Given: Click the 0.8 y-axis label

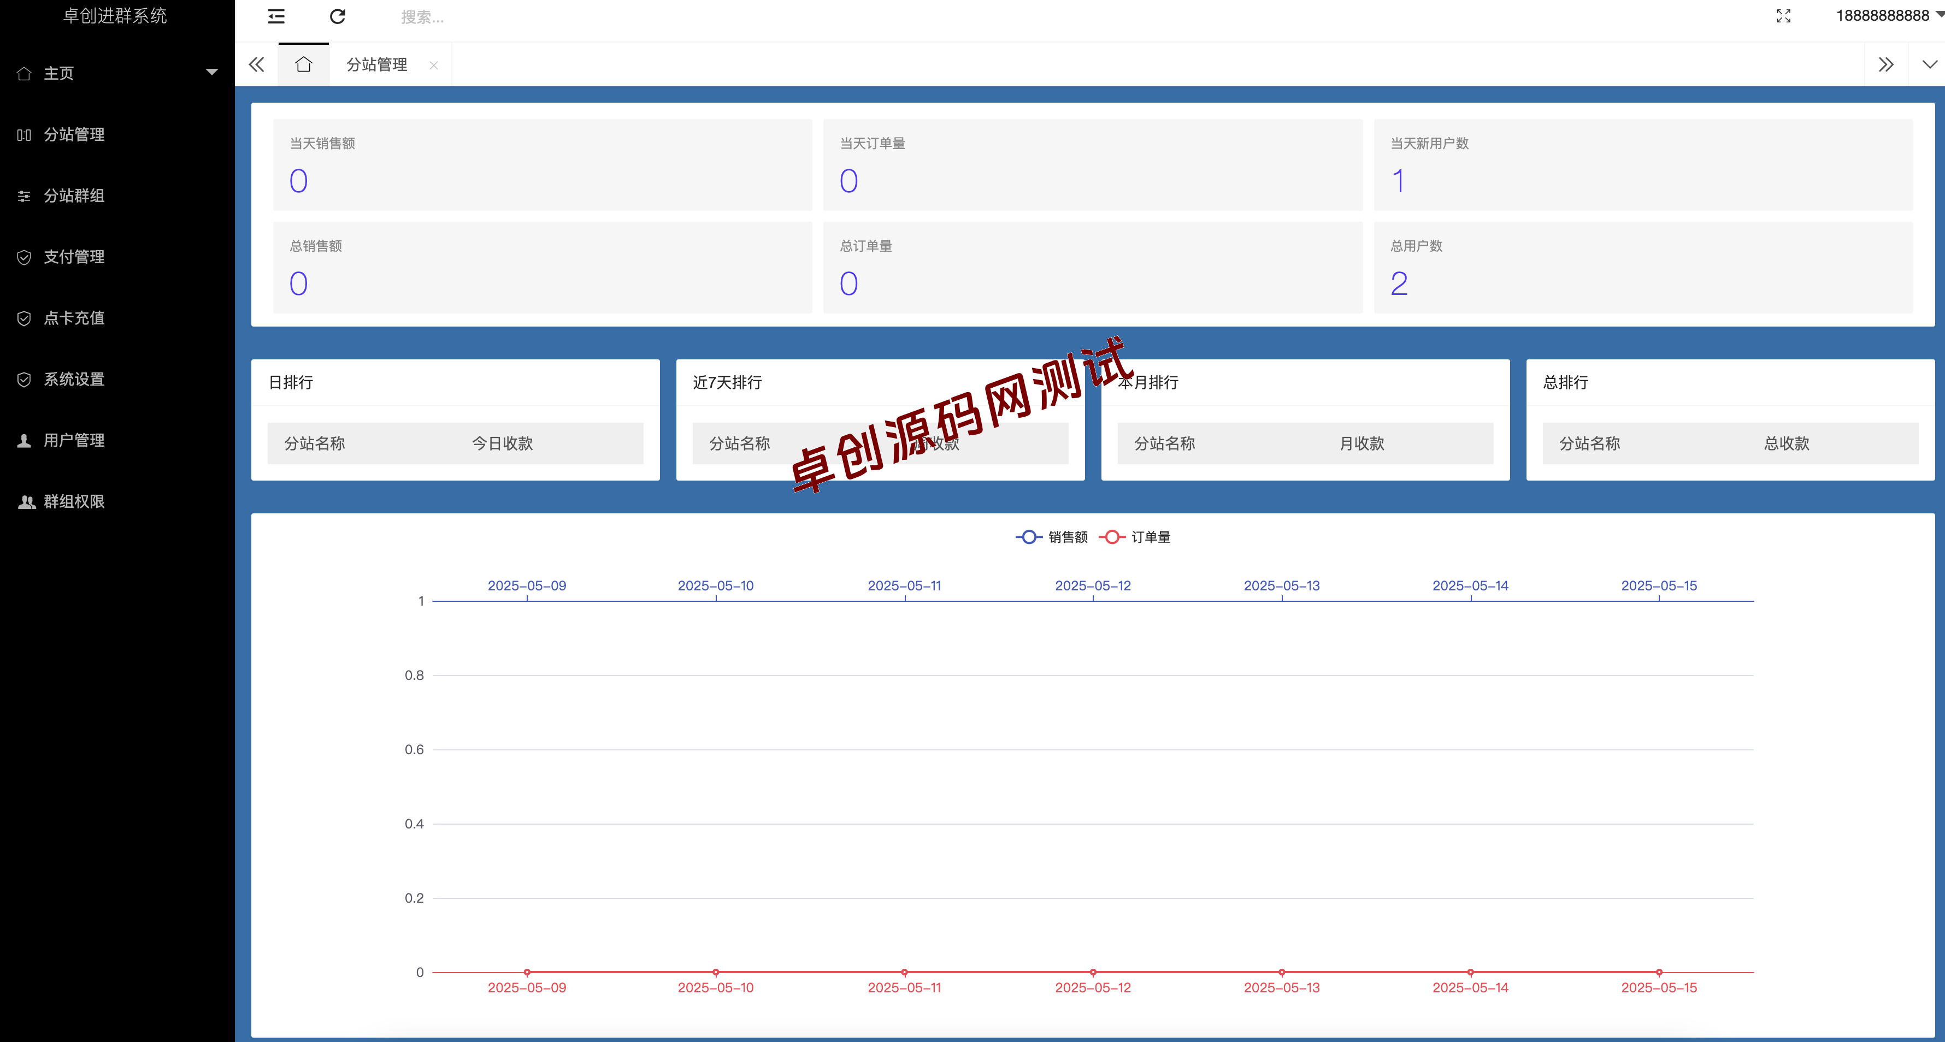Looking at the screenshot, I should click(x=414, y=676).
